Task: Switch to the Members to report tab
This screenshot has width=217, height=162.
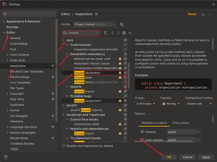Action: (154, 123)
